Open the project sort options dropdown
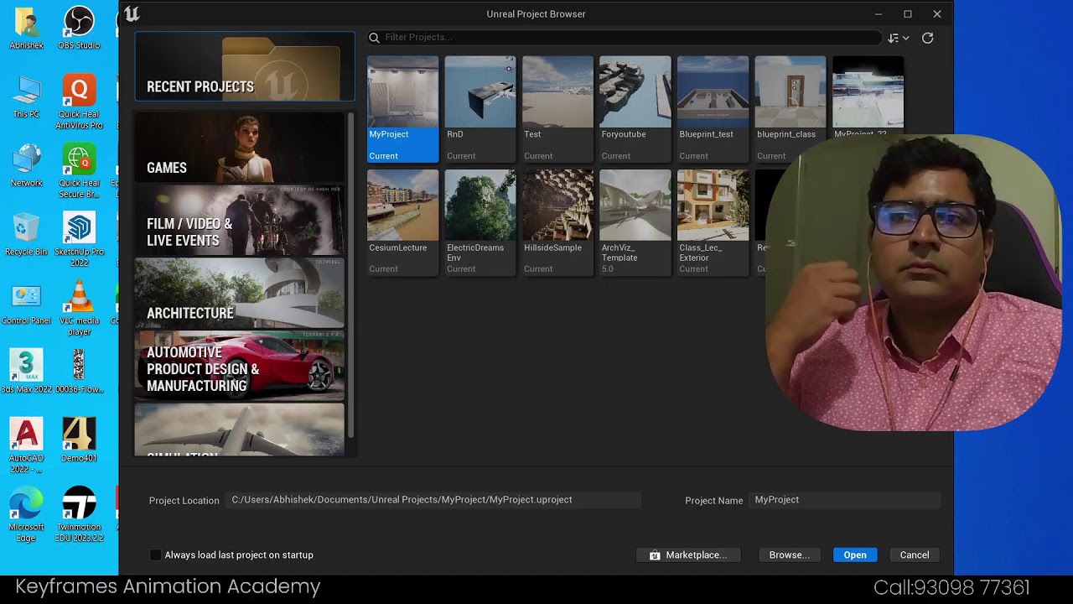 [x=899, y=38]
